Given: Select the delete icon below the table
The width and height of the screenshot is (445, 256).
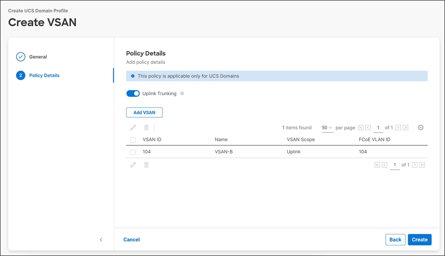Looking at the screenshot, I should 146,165.
